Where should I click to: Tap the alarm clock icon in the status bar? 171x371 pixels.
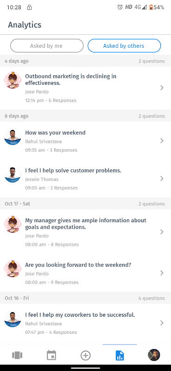tap(120, 7)
